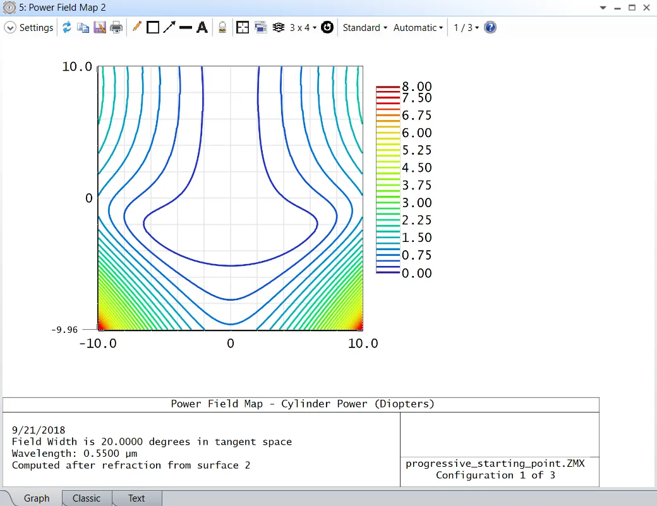The image size is (657, 506).
Task: Toggle the Settings expand chevron
Action: point(10,28)
